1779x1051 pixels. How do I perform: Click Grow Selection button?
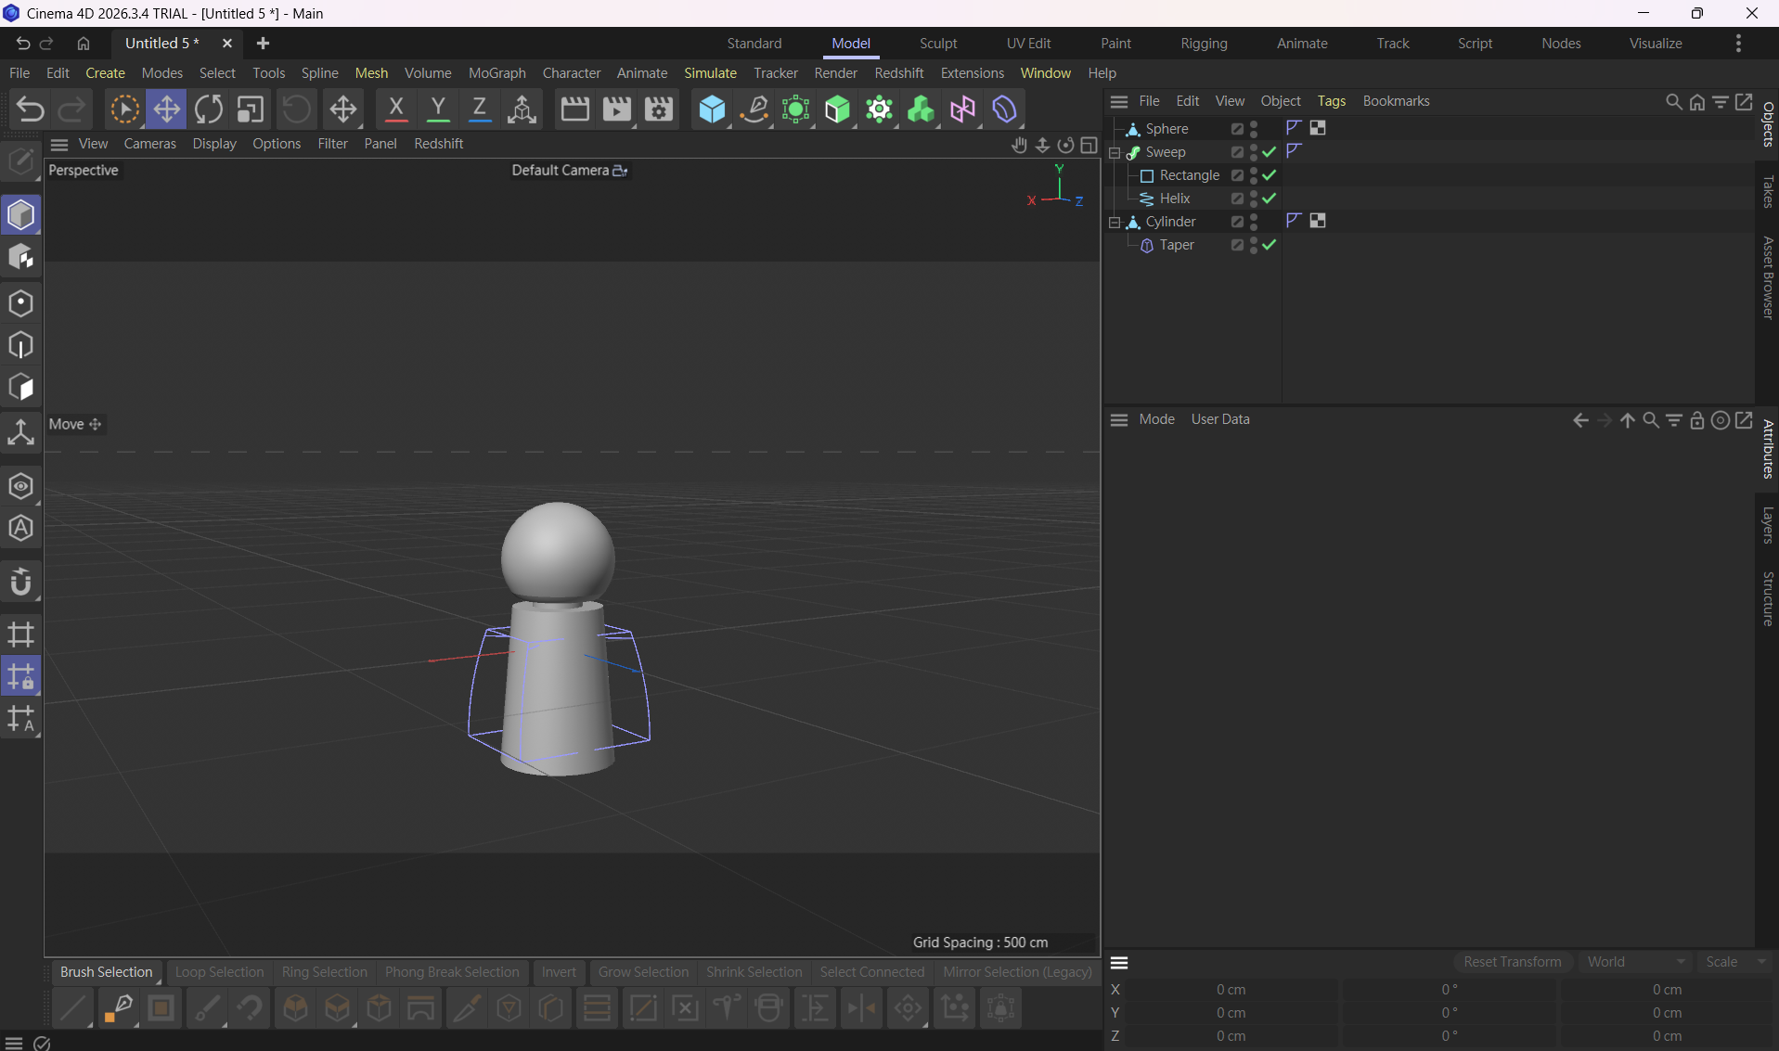[x=643, y=972]
